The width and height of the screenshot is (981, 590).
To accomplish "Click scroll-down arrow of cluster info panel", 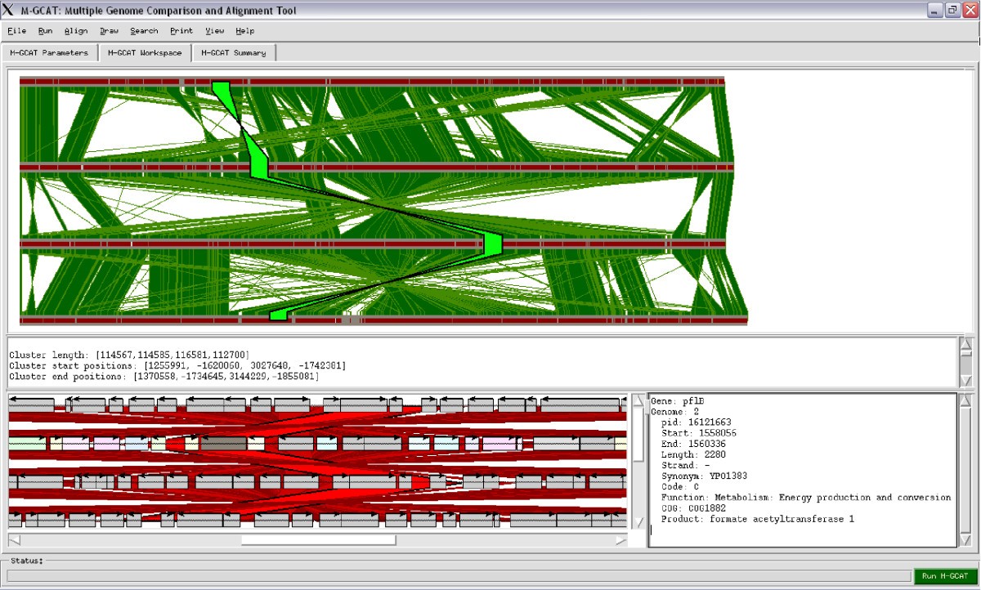I will (x=965, y=381).
